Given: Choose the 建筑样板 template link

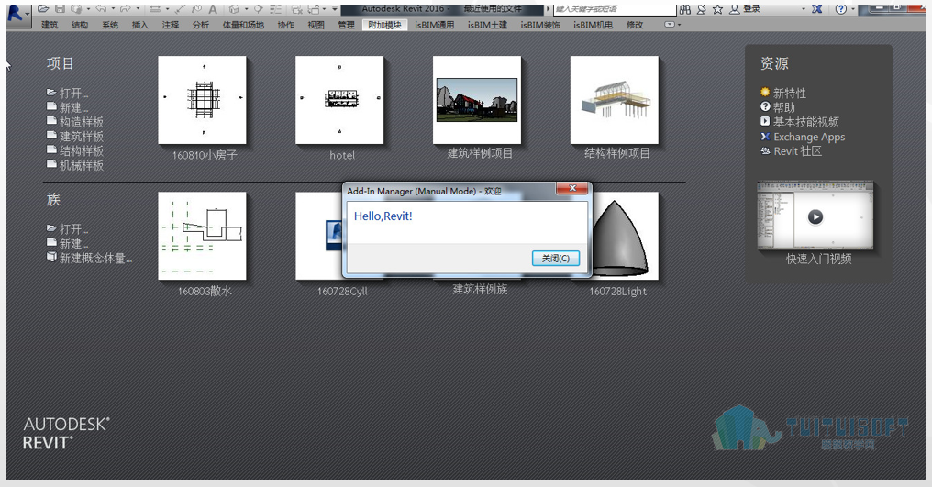Looking at the screenshot, I should pos(82,136).
